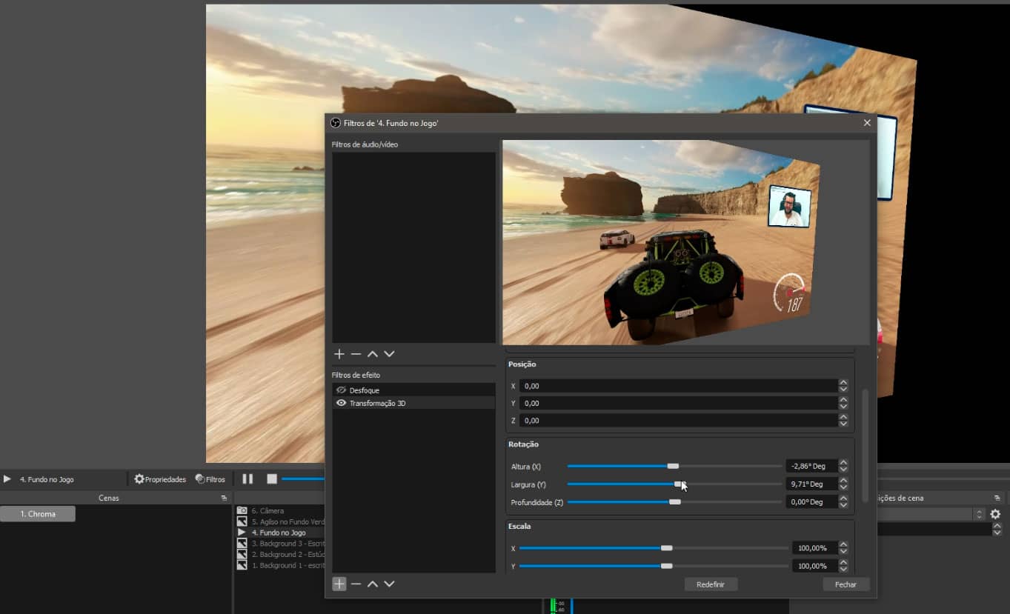Click the Posição Y input field
The image size is (1010, 614).
pyautogui.click(x=678, y=403)
